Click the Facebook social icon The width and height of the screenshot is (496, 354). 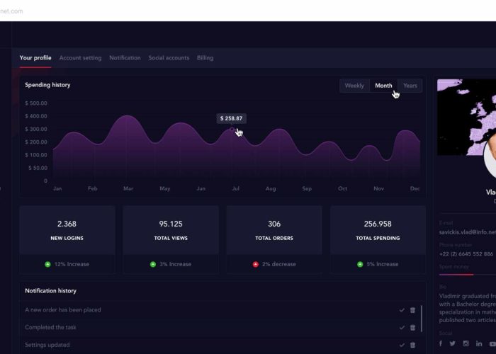441,343
